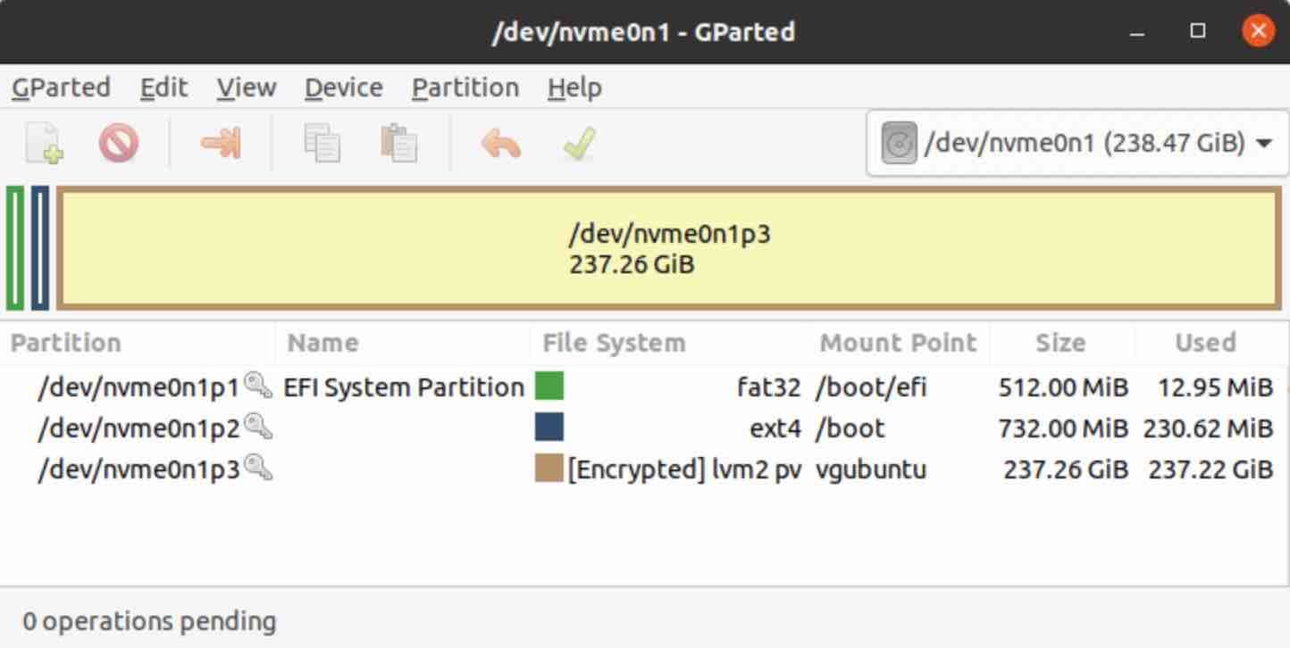
Task: Sort by the Used column header
Action: (1205, 343)
